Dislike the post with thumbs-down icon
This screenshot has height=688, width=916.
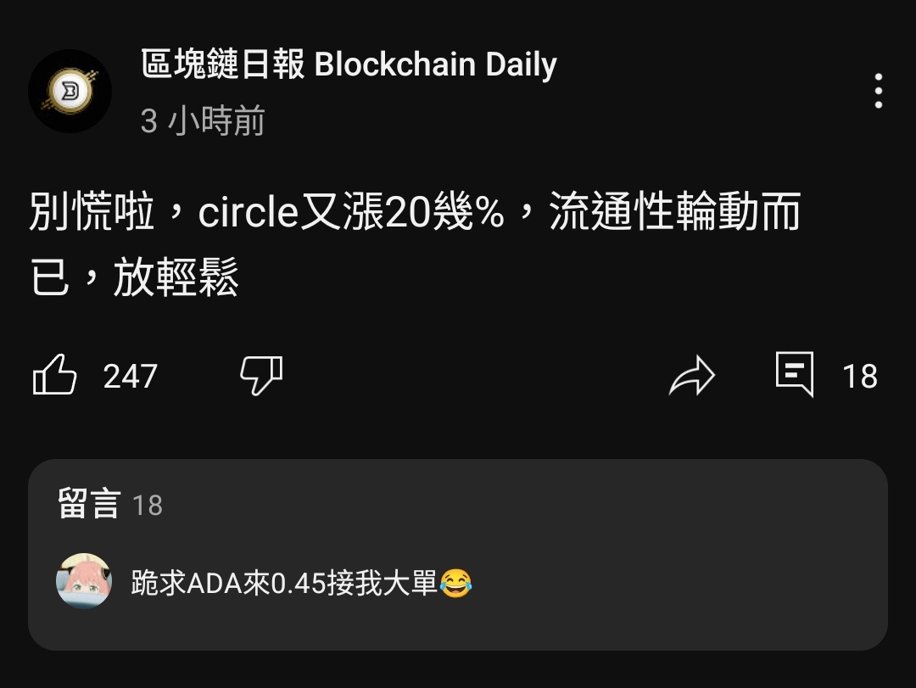coord(261,375)
